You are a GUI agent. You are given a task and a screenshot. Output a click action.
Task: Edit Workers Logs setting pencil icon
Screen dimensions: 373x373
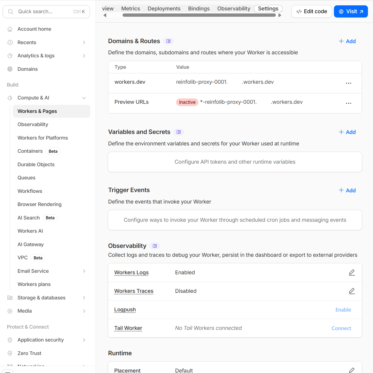[x=352, y=273]
